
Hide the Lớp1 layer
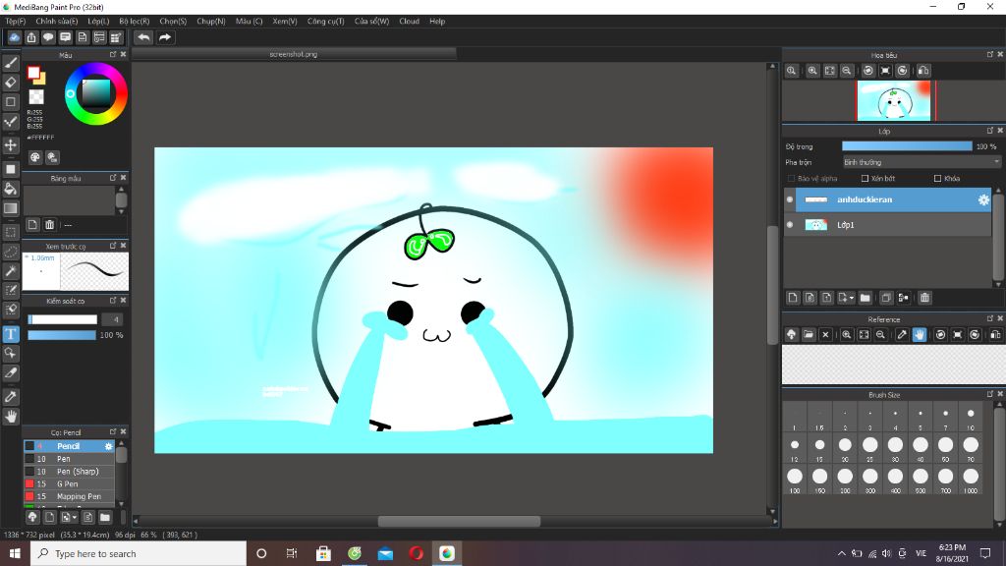[790, 225]
